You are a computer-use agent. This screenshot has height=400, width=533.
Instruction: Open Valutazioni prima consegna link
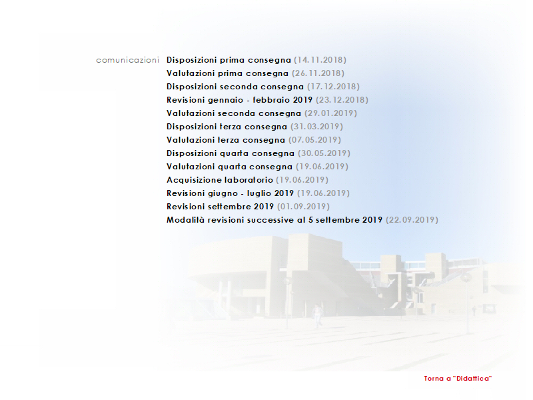[227, 73]
